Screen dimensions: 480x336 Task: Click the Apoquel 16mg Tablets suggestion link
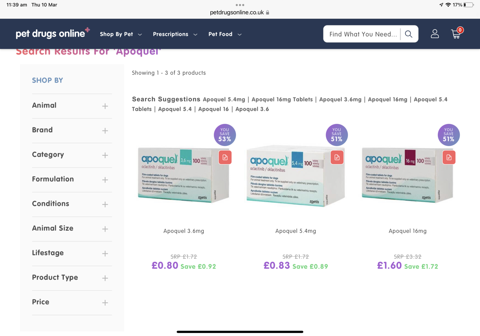pyautogui.click(x=282, y=99)
